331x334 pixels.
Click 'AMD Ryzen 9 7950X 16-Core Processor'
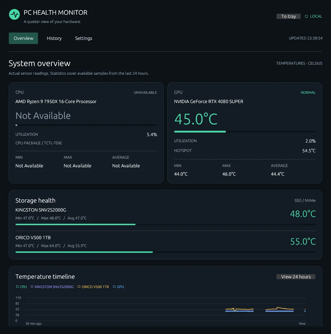click(x=56, y=102)
